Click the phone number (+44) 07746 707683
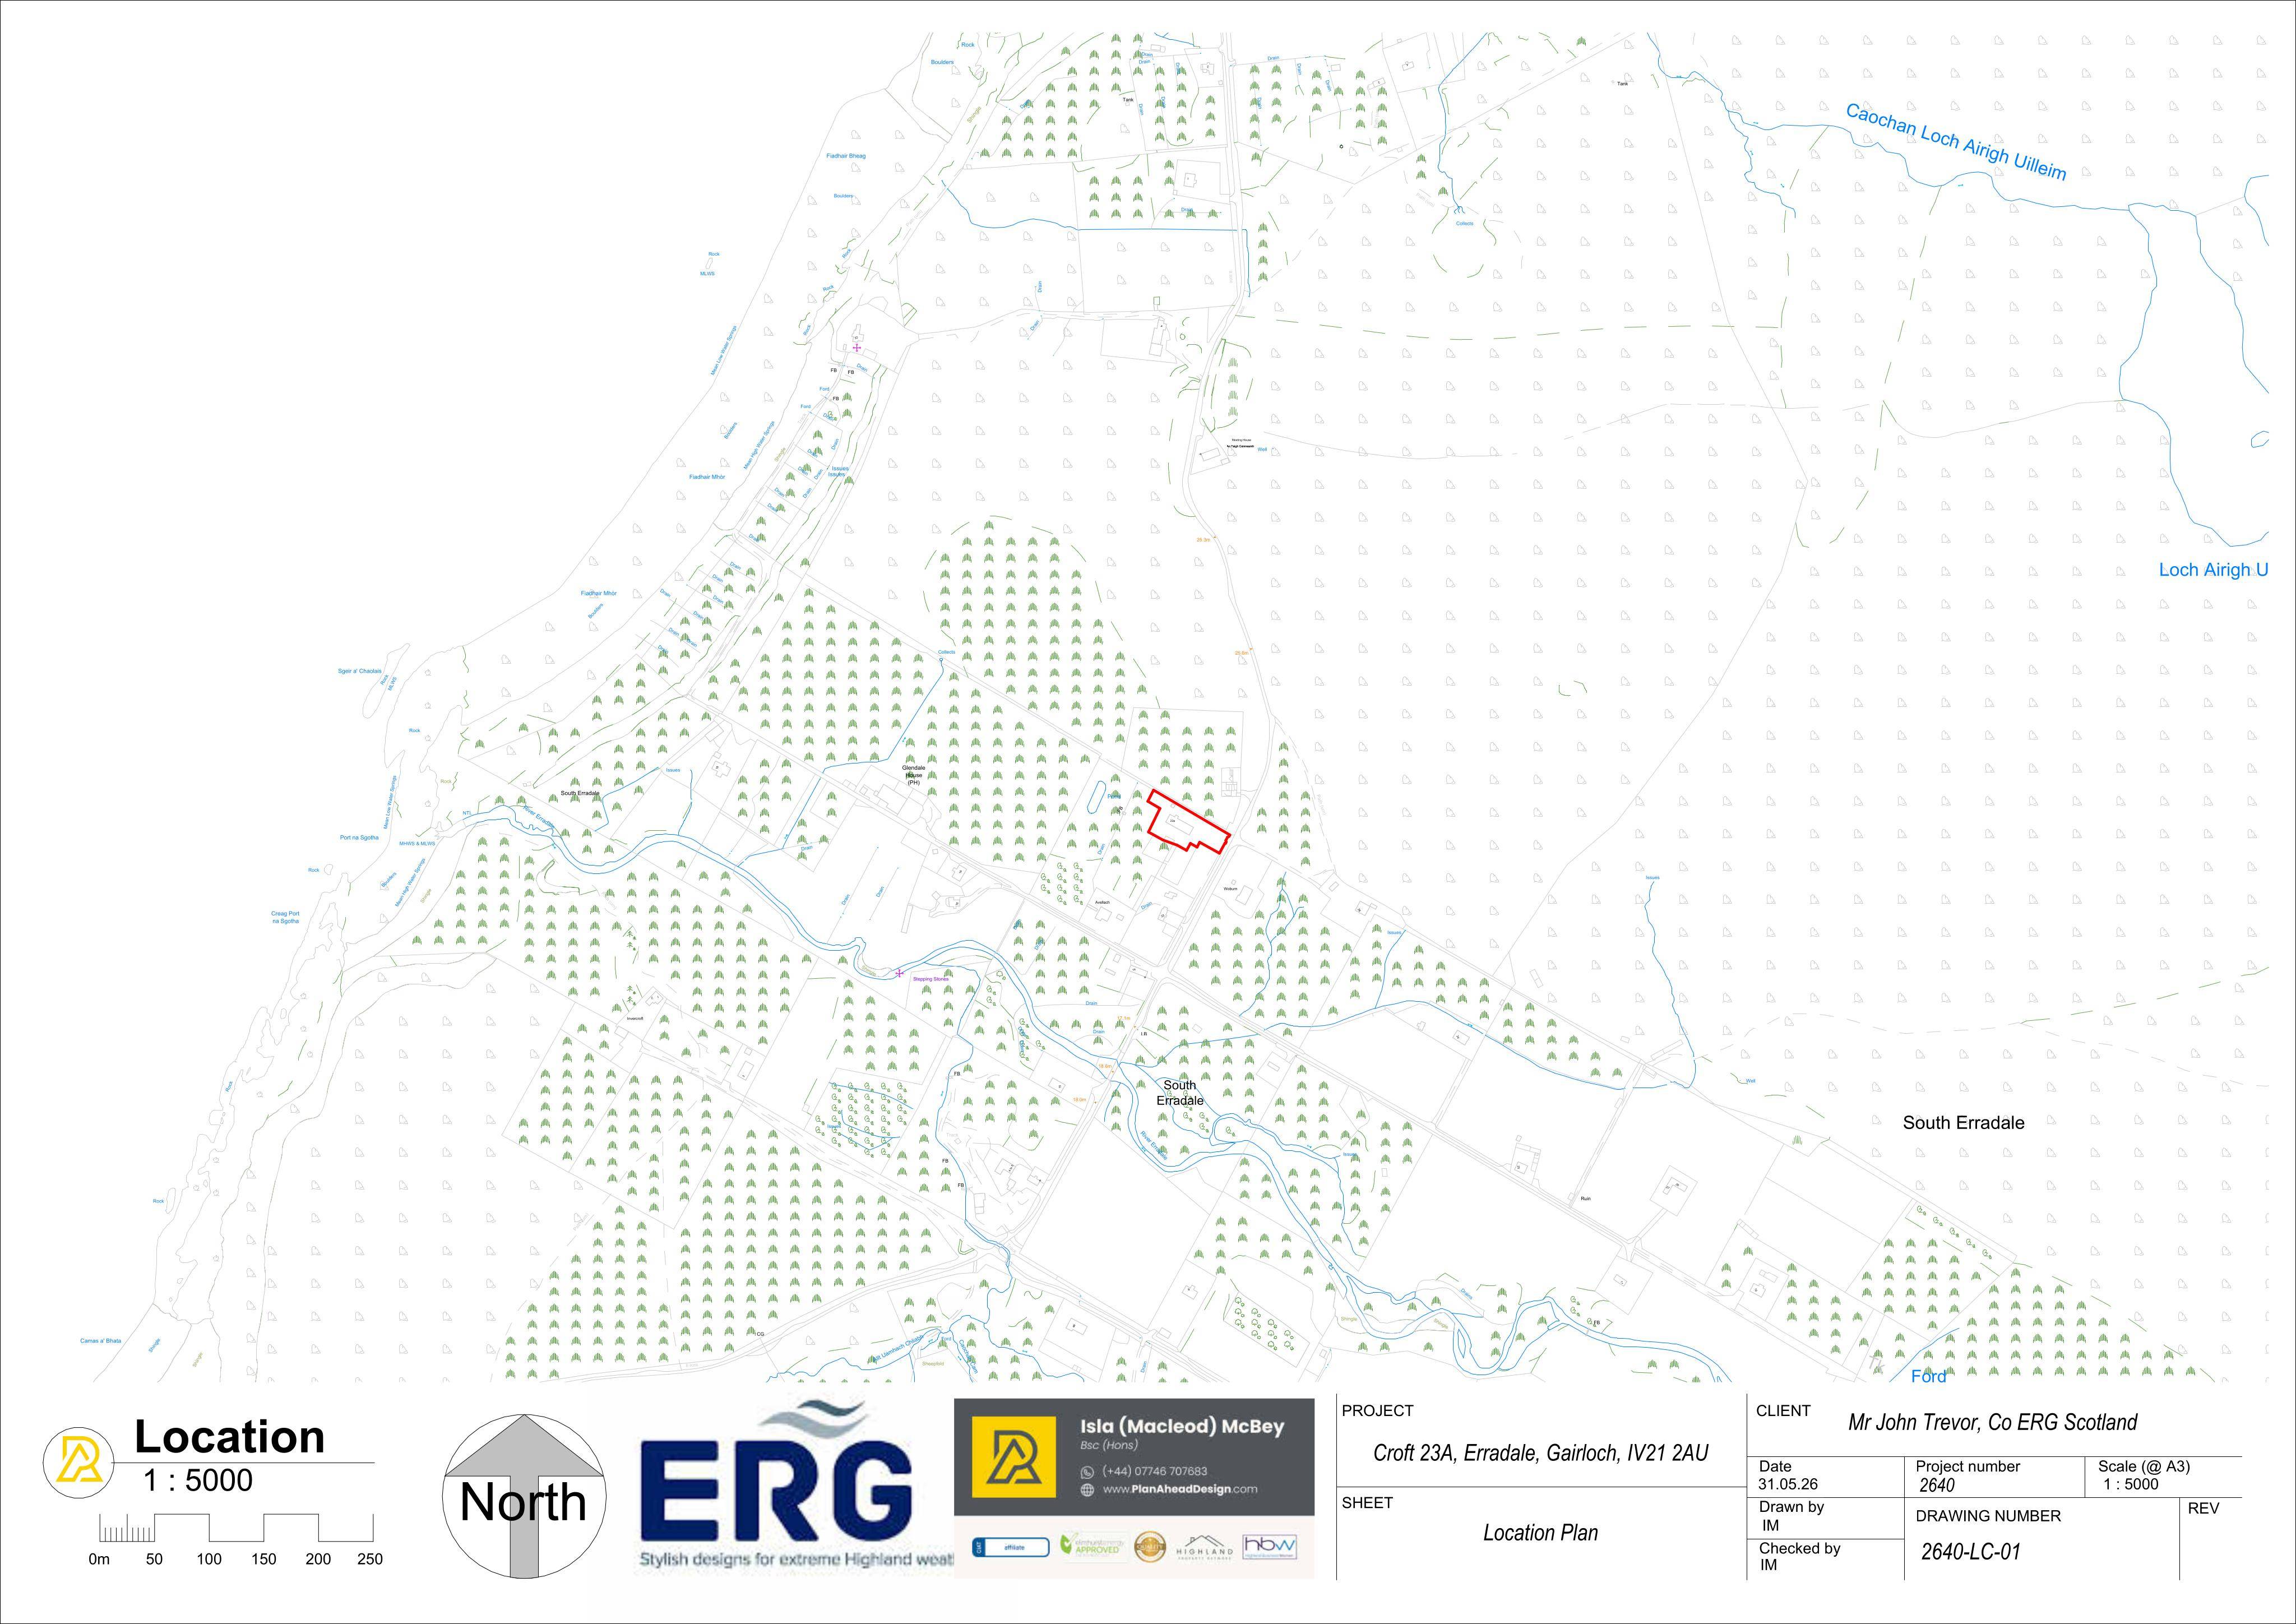 click(x=1154, y=1472)
